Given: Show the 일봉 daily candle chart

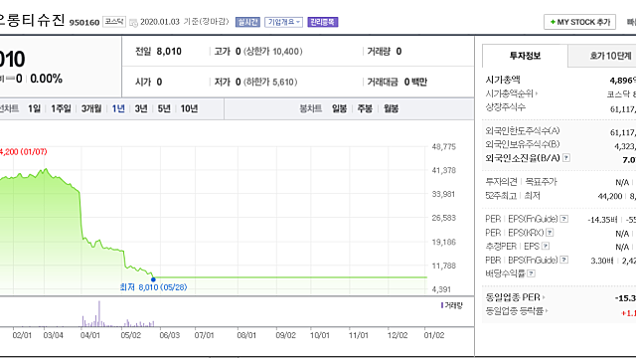Looking at the screenshot, I should click(340, 108).
